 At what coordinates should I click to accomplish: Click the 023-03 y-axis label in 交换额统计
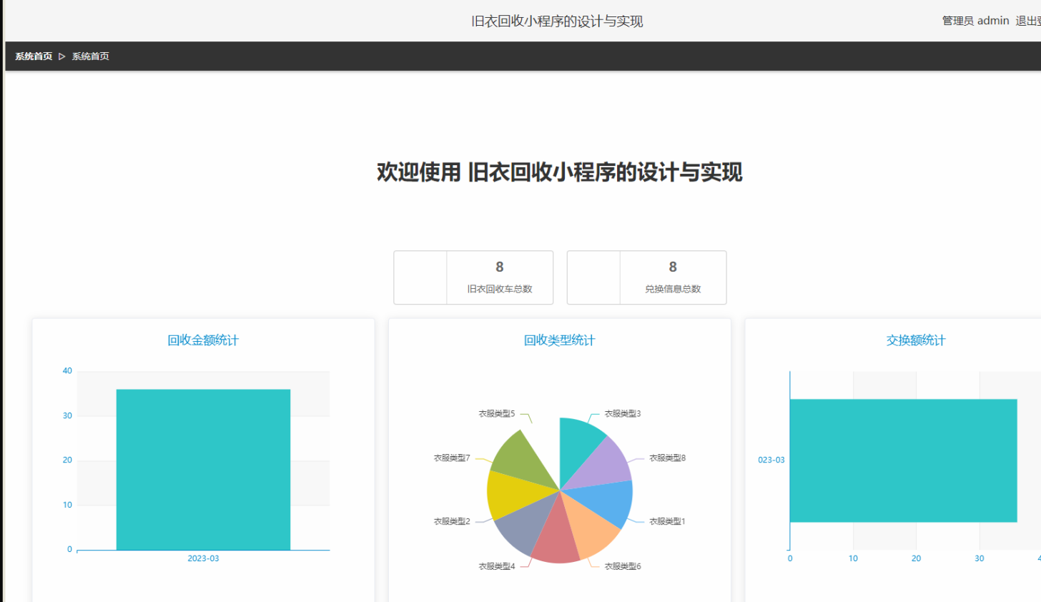[x=771, y=460]
